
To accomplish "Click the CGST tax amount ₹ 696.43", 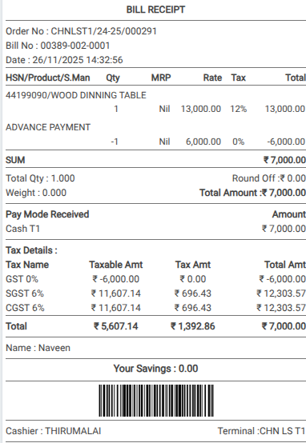I will coord(193,308).
